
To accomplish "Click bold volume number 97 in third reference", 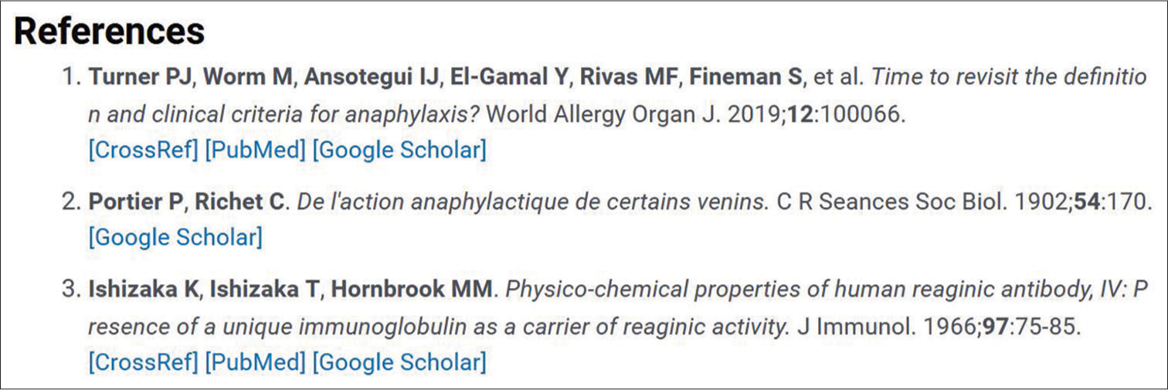I will (x=993, y=327).
